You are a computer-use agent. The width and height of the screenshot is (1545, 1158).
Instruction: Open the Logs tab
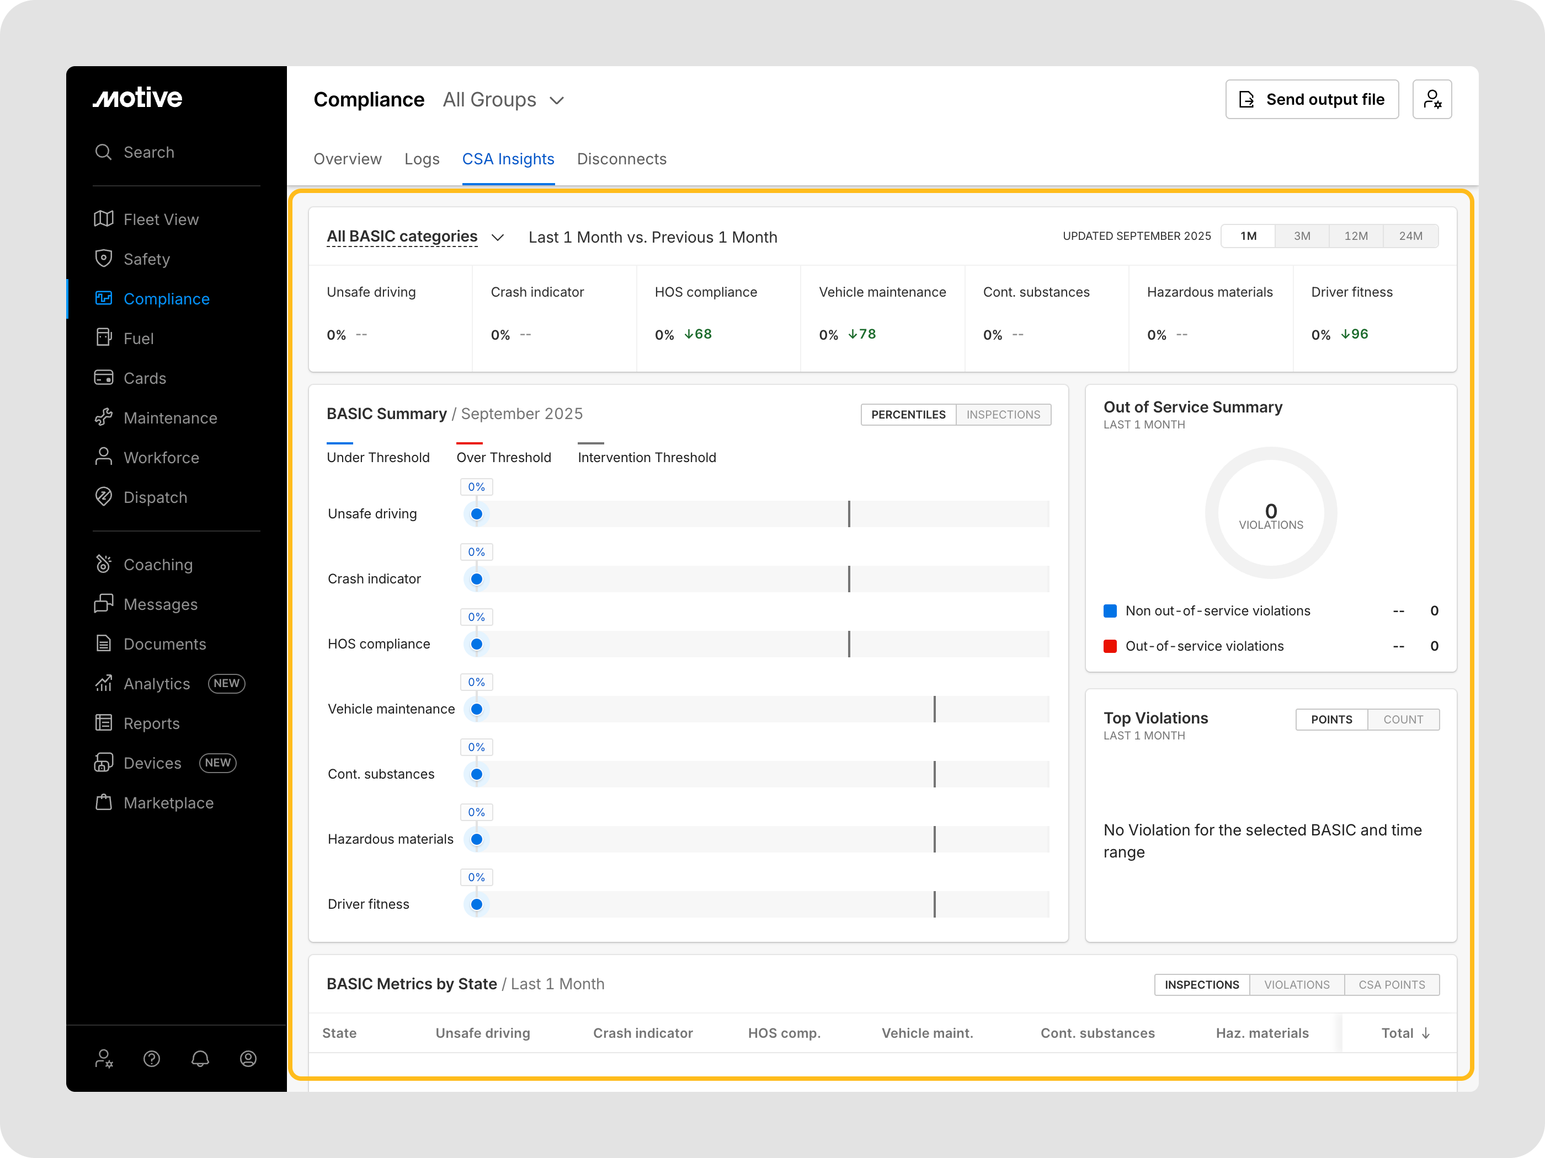click(422, 159)
